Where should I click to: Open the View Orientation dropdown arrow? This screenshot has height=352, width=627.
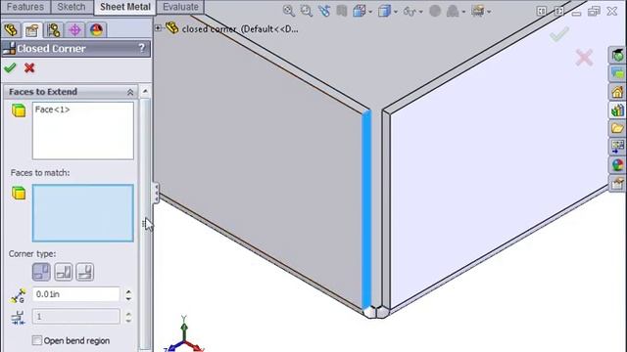(370, 12)
